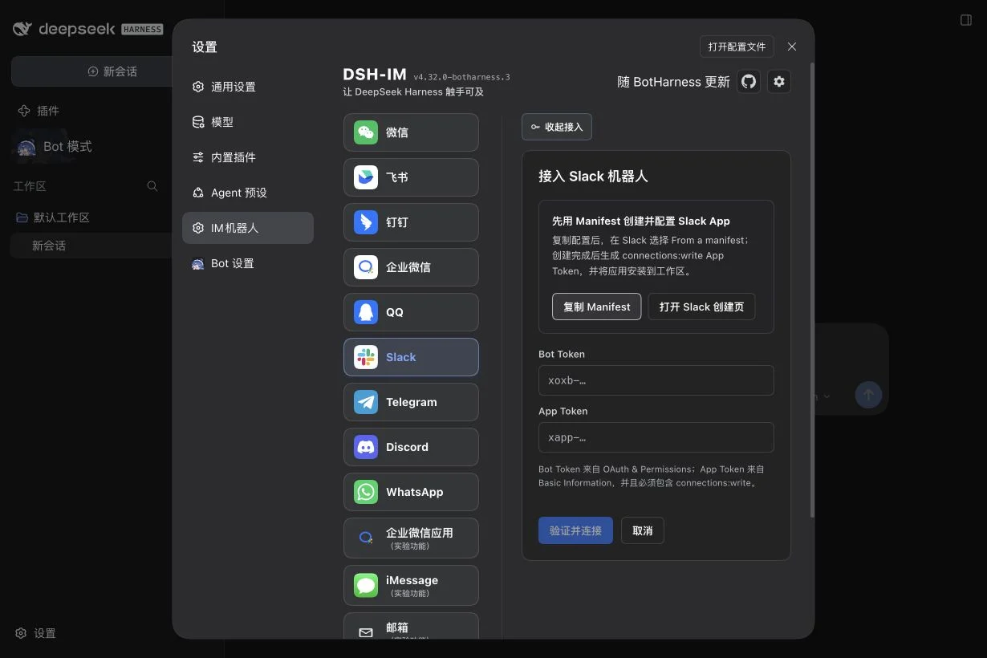Image resolution: width=987 pixels, height=658 pixels.
Task: Switch to Bot 模式 in the sidebar
Action: (55, 147)
